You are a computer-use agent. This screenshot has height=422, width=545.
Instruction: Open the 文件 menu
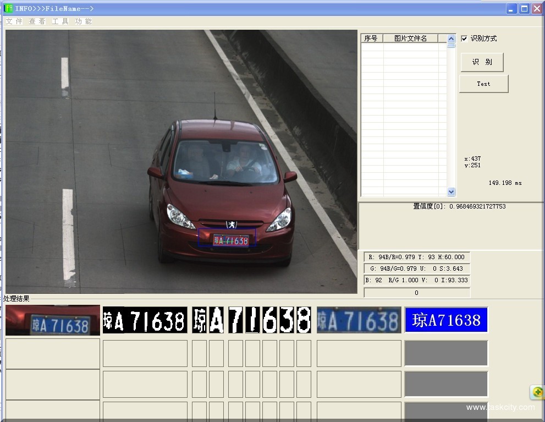click(x=14, y=21)
